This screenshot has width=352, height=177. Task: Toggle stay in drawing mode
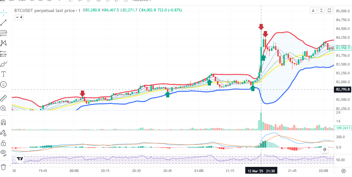[3, 133]
